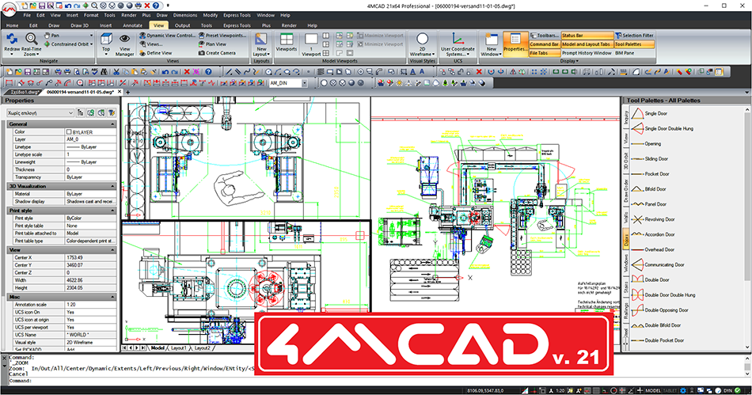This screenshot has width=752, height=395.
Task: Open the View Manager
Action: click(125, 44)
